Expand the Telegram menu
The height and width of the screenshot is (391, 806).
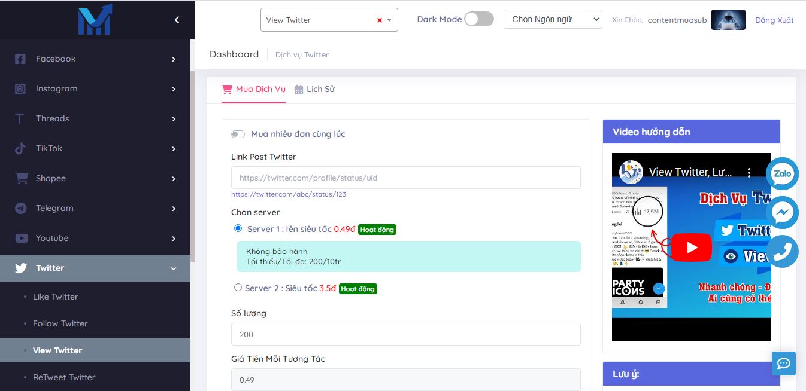pyautogui.click(x=174, y=209)
